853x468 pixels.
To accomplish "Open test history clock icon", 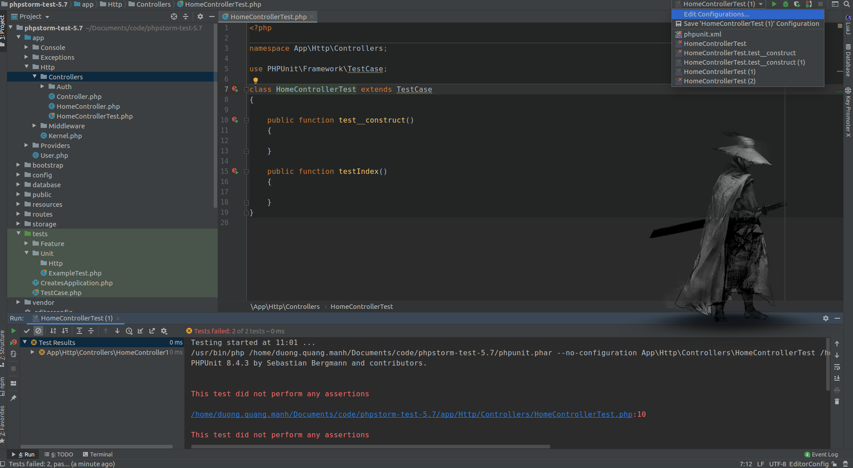I will [x=129, y=331].
